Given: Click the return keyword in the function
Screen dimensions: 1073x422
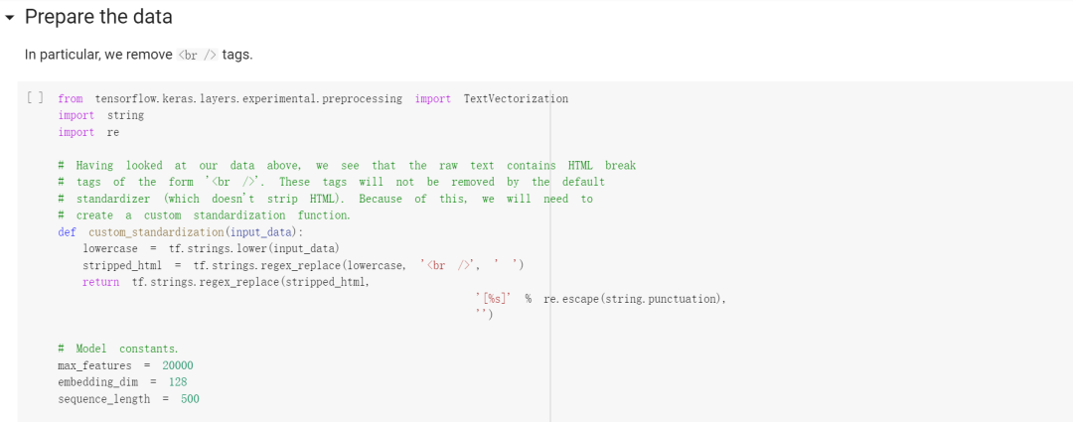Looking at the screenshot, I should coord(100,282).
